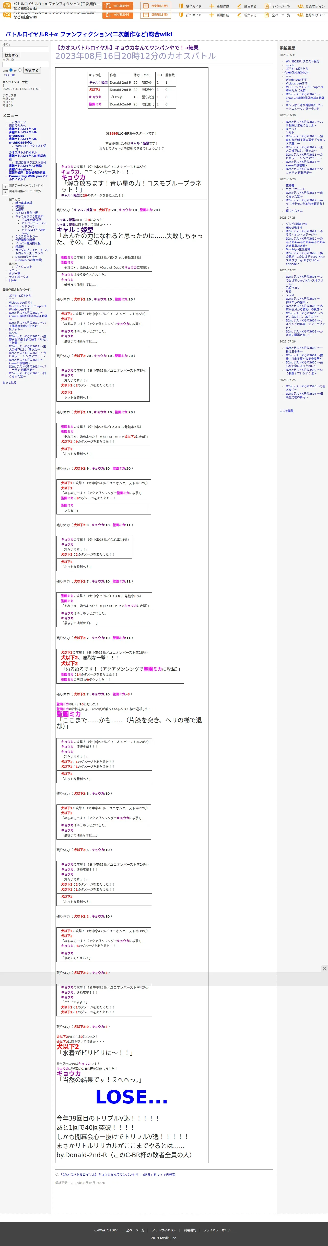Open ヴァイオレット in update history
Screen dimensions: 328x1246
click(x=295, y=189)
